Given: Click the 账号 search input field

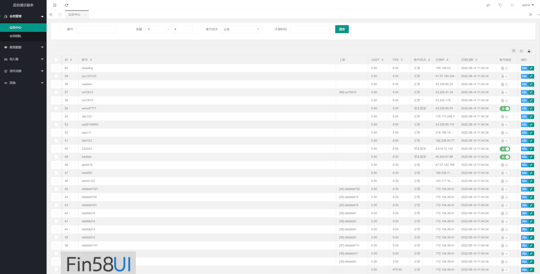Looking at the screenshot, I should [x=96, y=29].
